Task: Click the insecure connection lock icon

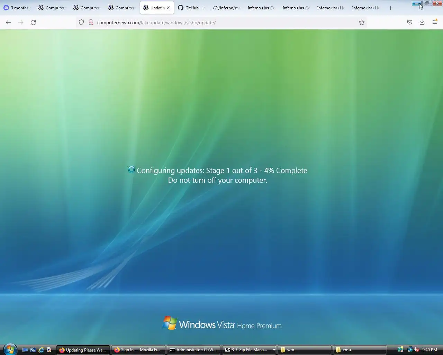Action: click(x=91, y=23)
